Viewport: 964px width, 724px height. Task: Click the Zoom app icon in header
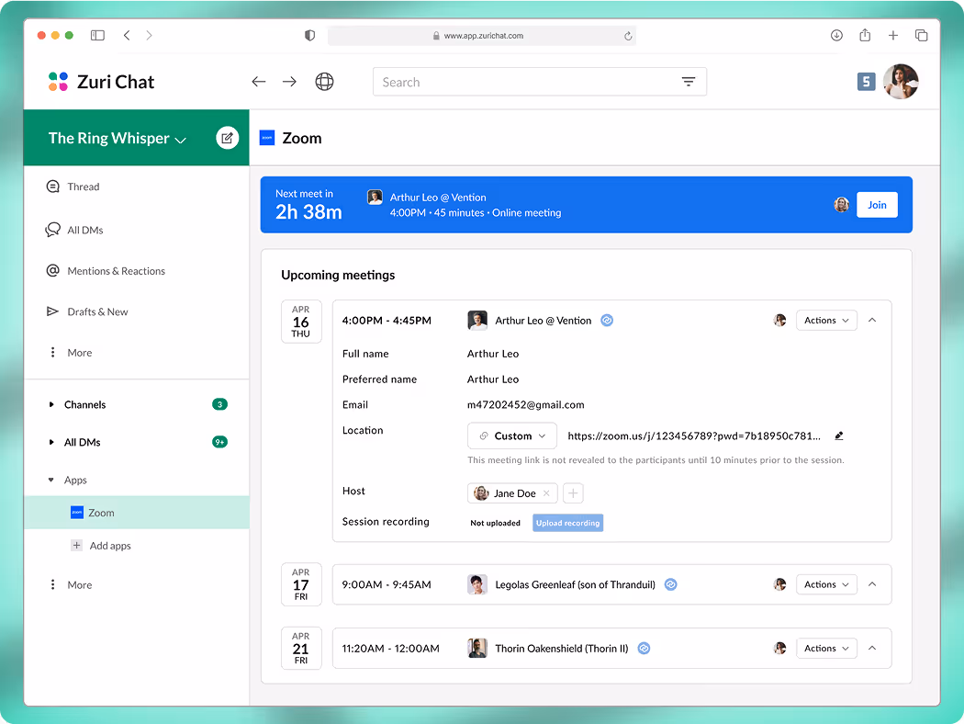[267, 137]
